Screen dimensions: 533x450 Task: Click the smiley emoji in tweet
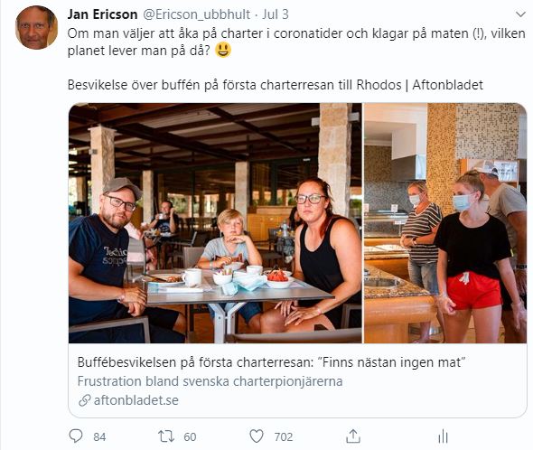coord(223,51)
